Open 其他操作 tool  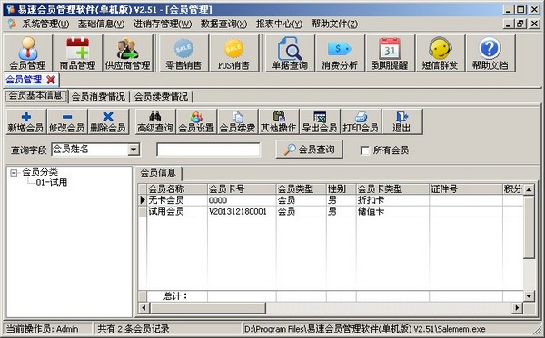tap(279, 121)
